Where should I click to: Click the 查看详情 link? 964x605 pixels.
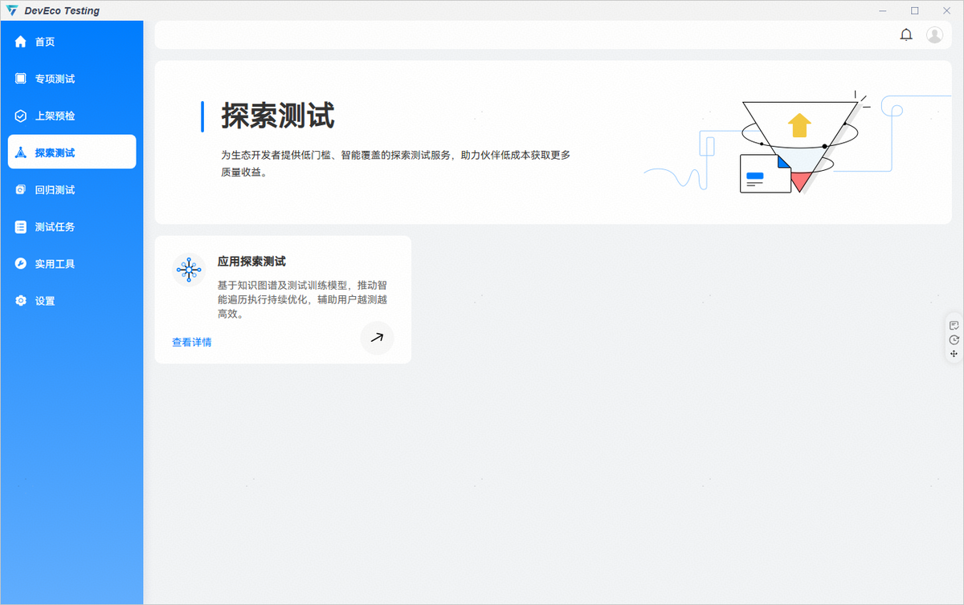pyautogui.click(x=192, y=342)
